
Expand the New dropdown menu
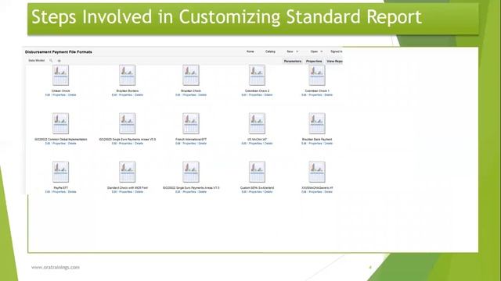[292, 52]
